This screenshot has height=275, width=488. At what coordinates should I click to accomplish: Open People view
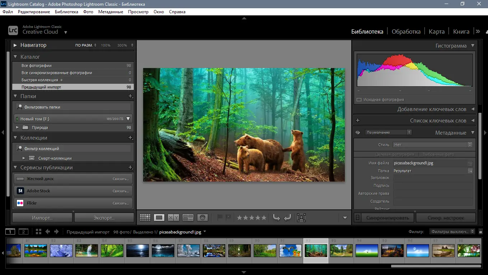pos(203,217)
